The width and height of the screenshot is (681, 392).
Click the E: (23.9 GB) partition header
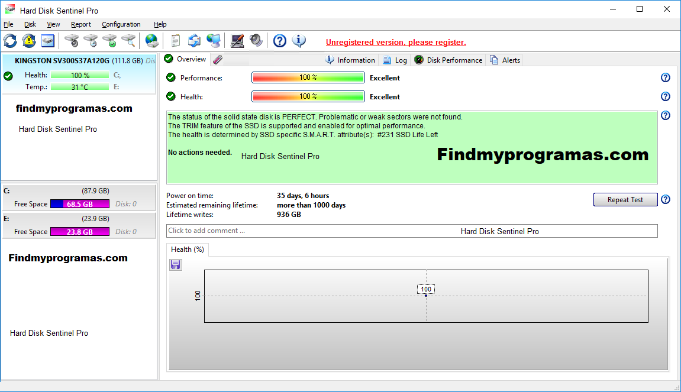point(79,218)
